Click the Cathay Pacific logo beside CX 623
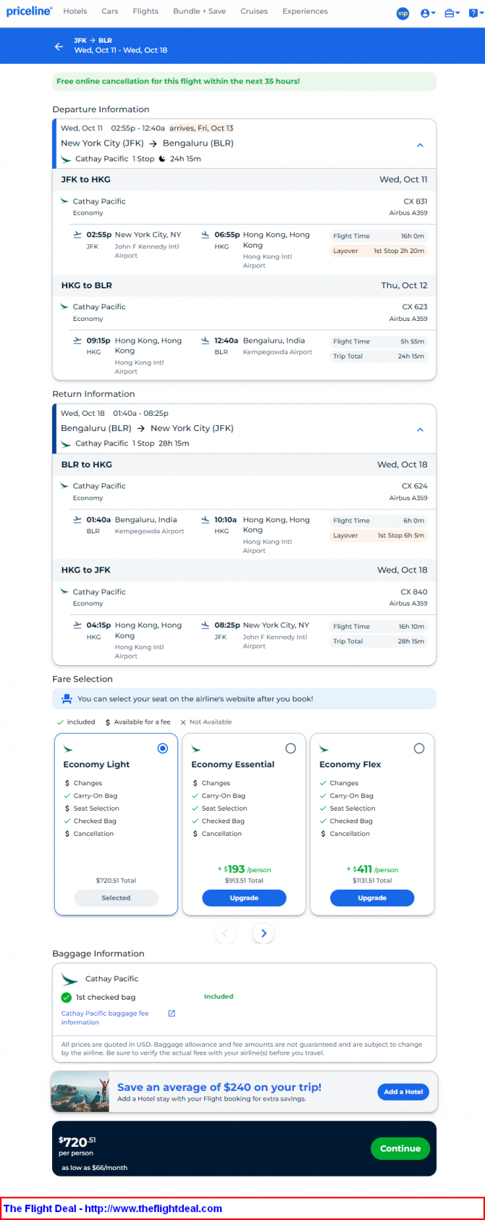This screenshot has width=485, height=1220. (65, 306)
